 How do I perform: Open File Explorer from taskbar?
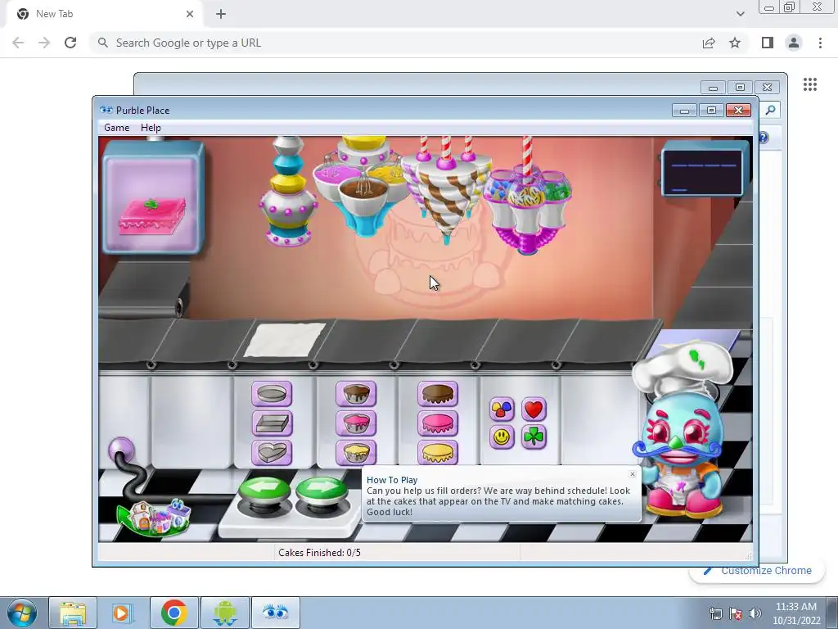pos(73,613)
